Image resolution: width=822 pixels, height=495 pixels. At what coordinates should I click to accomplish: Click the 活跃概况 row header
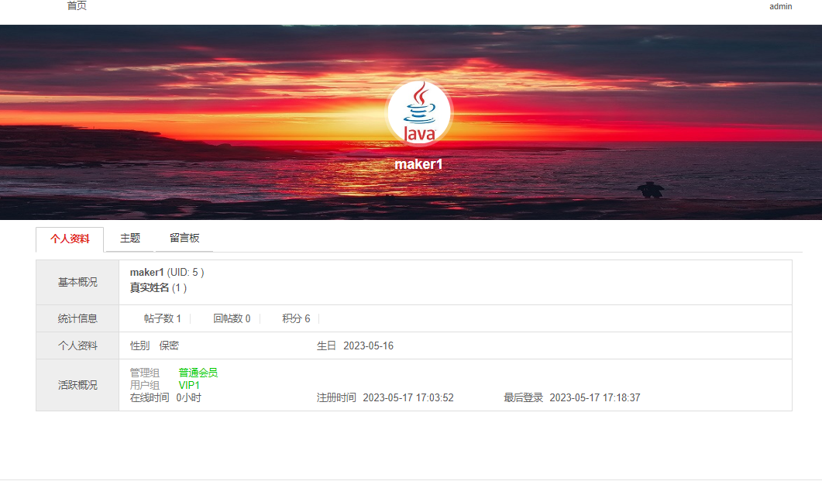tap(77, 386)
